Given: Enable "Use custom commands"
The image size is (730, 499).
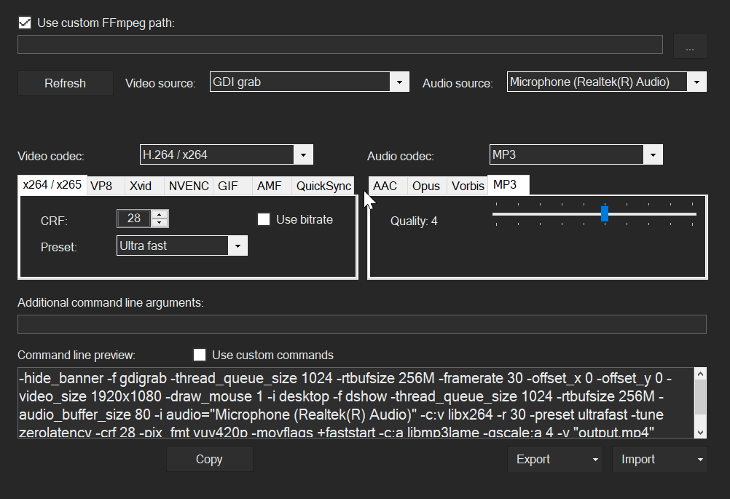Looking at the screenshot, I should click(200, 355).
